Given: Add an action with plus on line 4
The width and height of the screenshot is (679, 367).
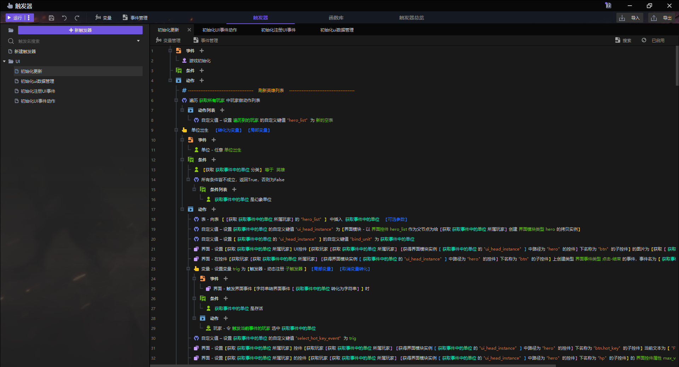Looking at the screenshot, I should pos(202,80).
